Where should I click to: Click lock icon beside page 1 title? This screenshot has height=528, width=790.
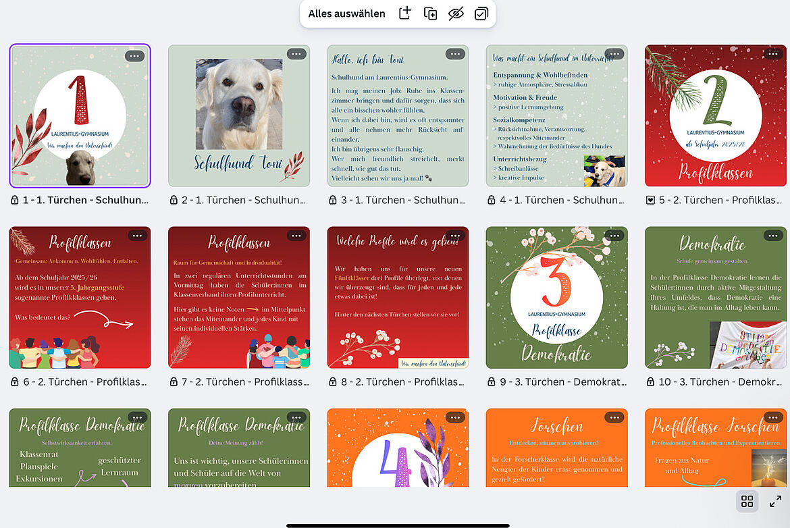tap(15, 201)
